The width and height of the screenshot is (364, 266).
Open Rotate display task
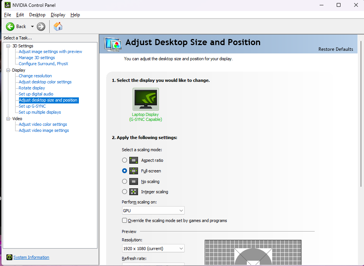[32, 88]
